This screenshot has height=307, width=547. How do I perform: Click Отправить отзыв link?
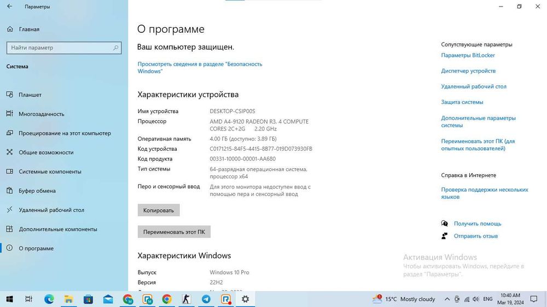(x=475, y=236)
